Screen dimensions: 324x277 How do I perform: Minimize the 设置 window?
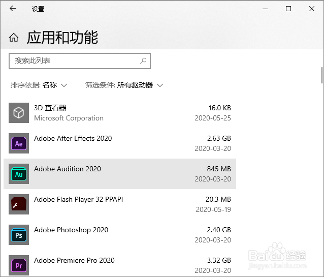click(x=265, y=9)
